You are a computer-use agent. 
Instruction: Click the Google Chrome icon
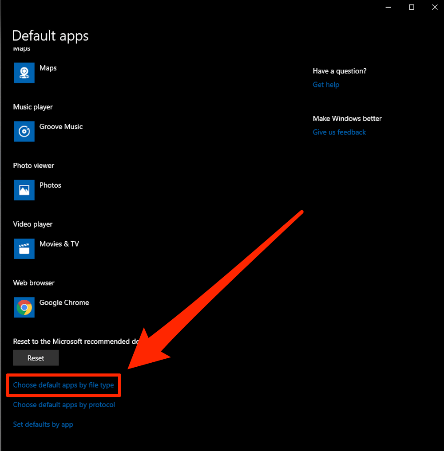(24, 307)
